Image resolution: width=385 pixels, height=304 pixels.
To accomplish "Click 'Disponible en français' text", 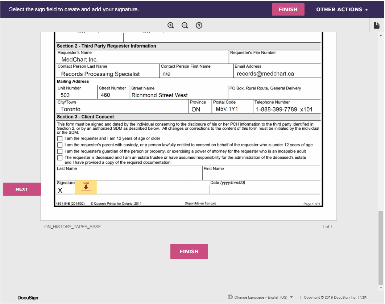I will [x=200, y=203].
